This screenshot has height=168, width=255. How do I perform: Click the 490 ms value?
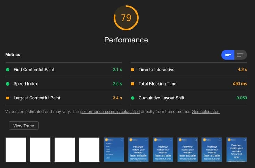[240, 84]
